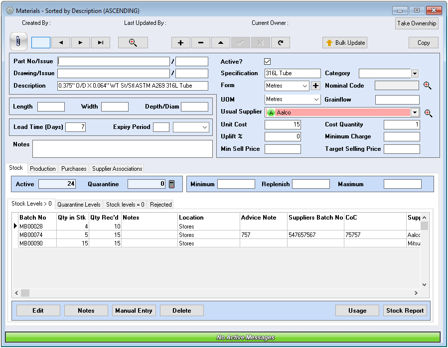Untick the Active? checkbox
This screenshot has width=448, height=348.
pyautogui.click(x=267, y=61)
